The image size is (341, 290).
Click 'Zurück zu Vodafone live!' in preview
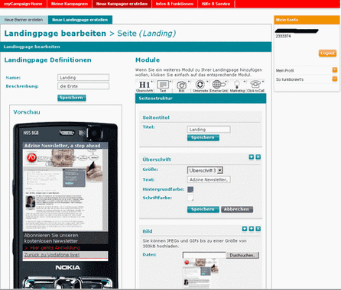pos(52,255)
